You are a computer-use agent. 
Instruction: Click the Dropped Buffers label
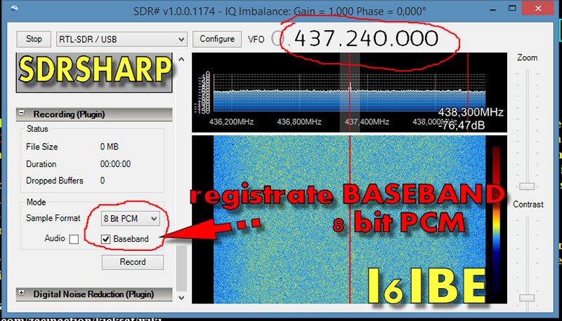[x=55, y=181]
